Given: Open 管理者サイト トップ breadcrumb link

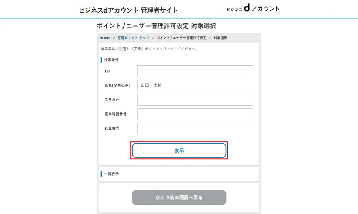Looking at the screenshot, I should click(134, 38).
